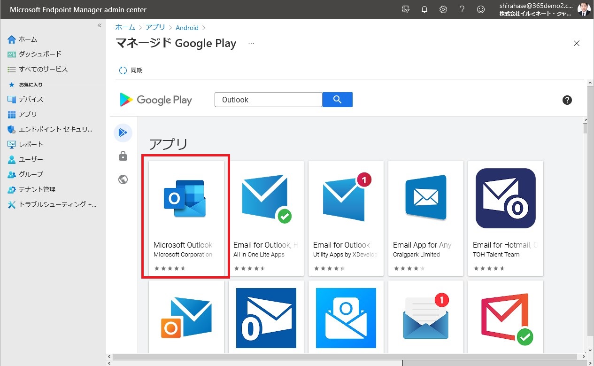
Task: Click the letter envelope with red badge icon in second row
Action: click(x=426, y=316)
